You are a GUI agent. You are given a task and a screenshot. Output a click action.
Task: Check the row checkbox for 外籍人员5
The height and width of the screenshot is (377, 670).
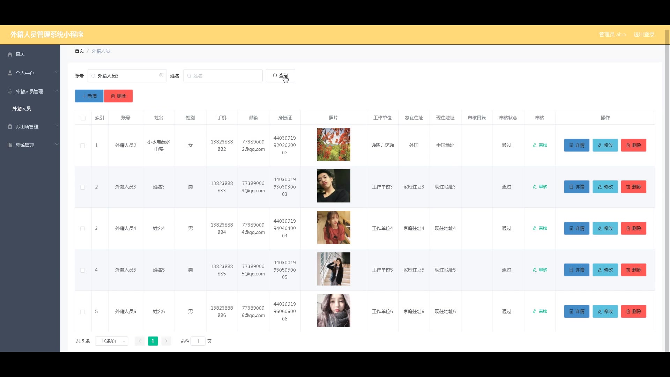coord(83,270)
